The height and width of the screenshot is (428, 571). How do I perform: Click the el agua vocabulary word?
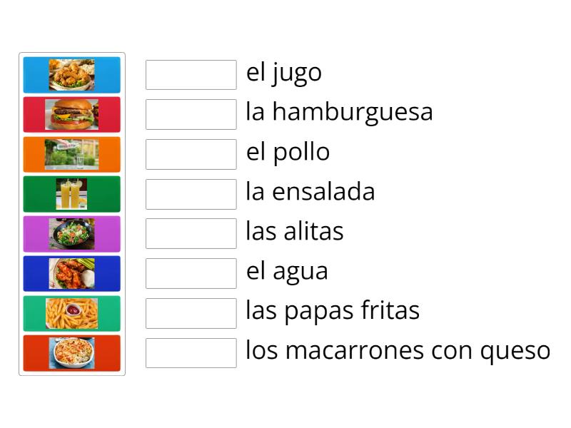pos(286,271)
